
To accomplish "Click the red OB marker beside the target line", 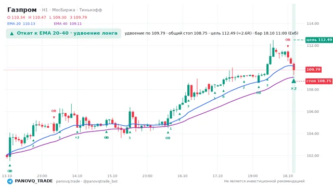I will pyautogui.click(x=288, y=40).
